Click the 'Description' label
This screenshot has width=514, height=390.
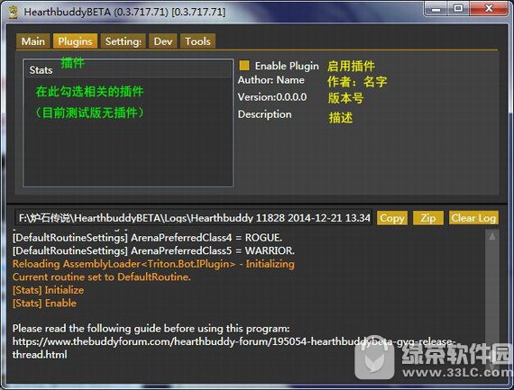coord(264,114)
